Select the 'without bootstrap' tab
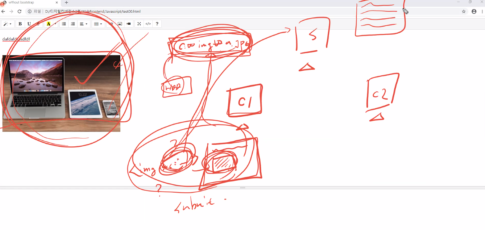This screenshot has height=230, width=485. coord(30,3)
